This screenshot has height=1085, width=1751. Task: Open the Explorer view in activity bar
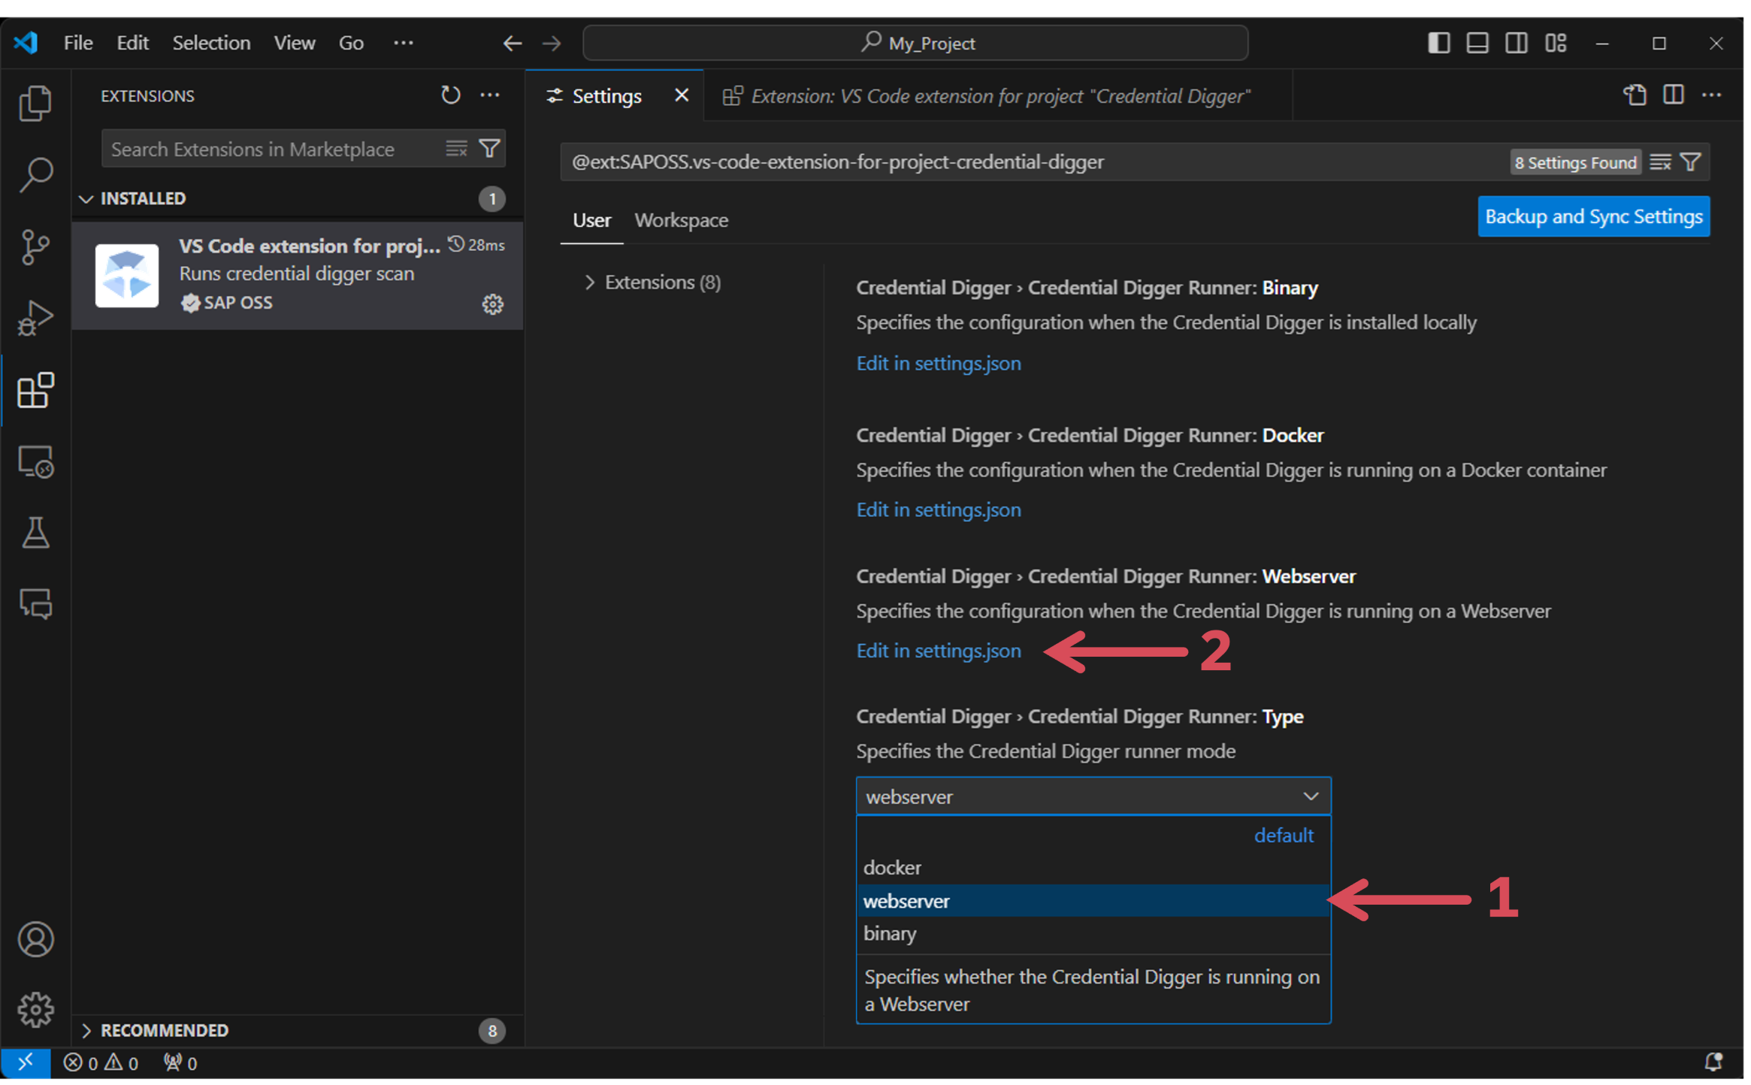(x=35, y=102)
